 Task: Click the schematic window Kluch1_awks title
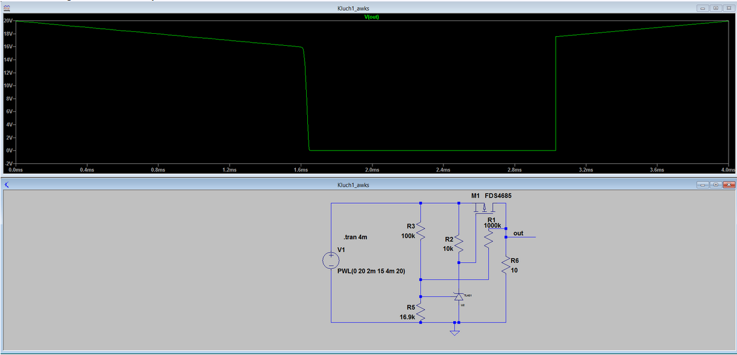(x=354, y=184)
